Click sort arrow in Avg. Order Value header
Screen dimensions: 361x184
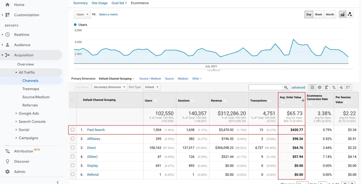(303, 100)
